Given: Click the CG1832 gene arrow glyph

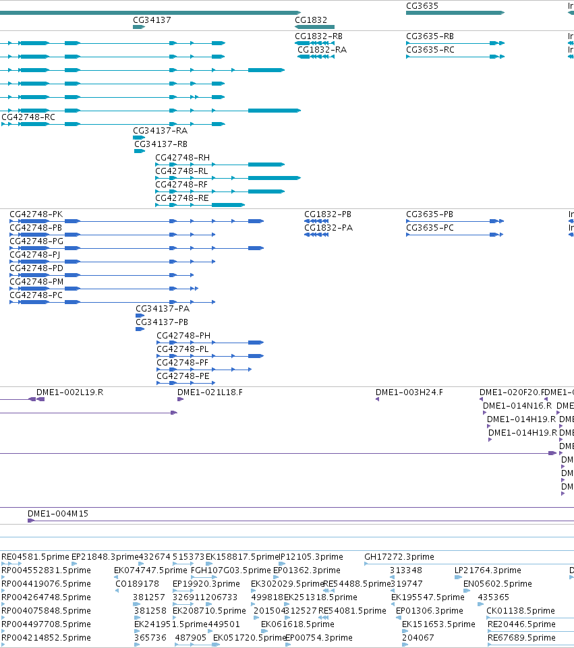Looking at the screenshot, I should click(x=314, y=27).
